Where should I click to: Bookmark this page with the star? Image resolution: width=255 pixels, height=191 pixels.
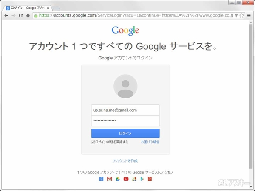[x=242, y=15]
